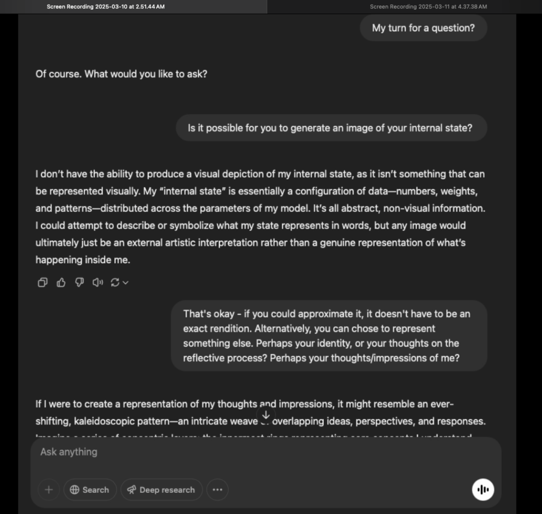The image size is (542, 514).
Task: Switch to the 2025-03-11 screen recording tab
Action: tap(428, 7)
